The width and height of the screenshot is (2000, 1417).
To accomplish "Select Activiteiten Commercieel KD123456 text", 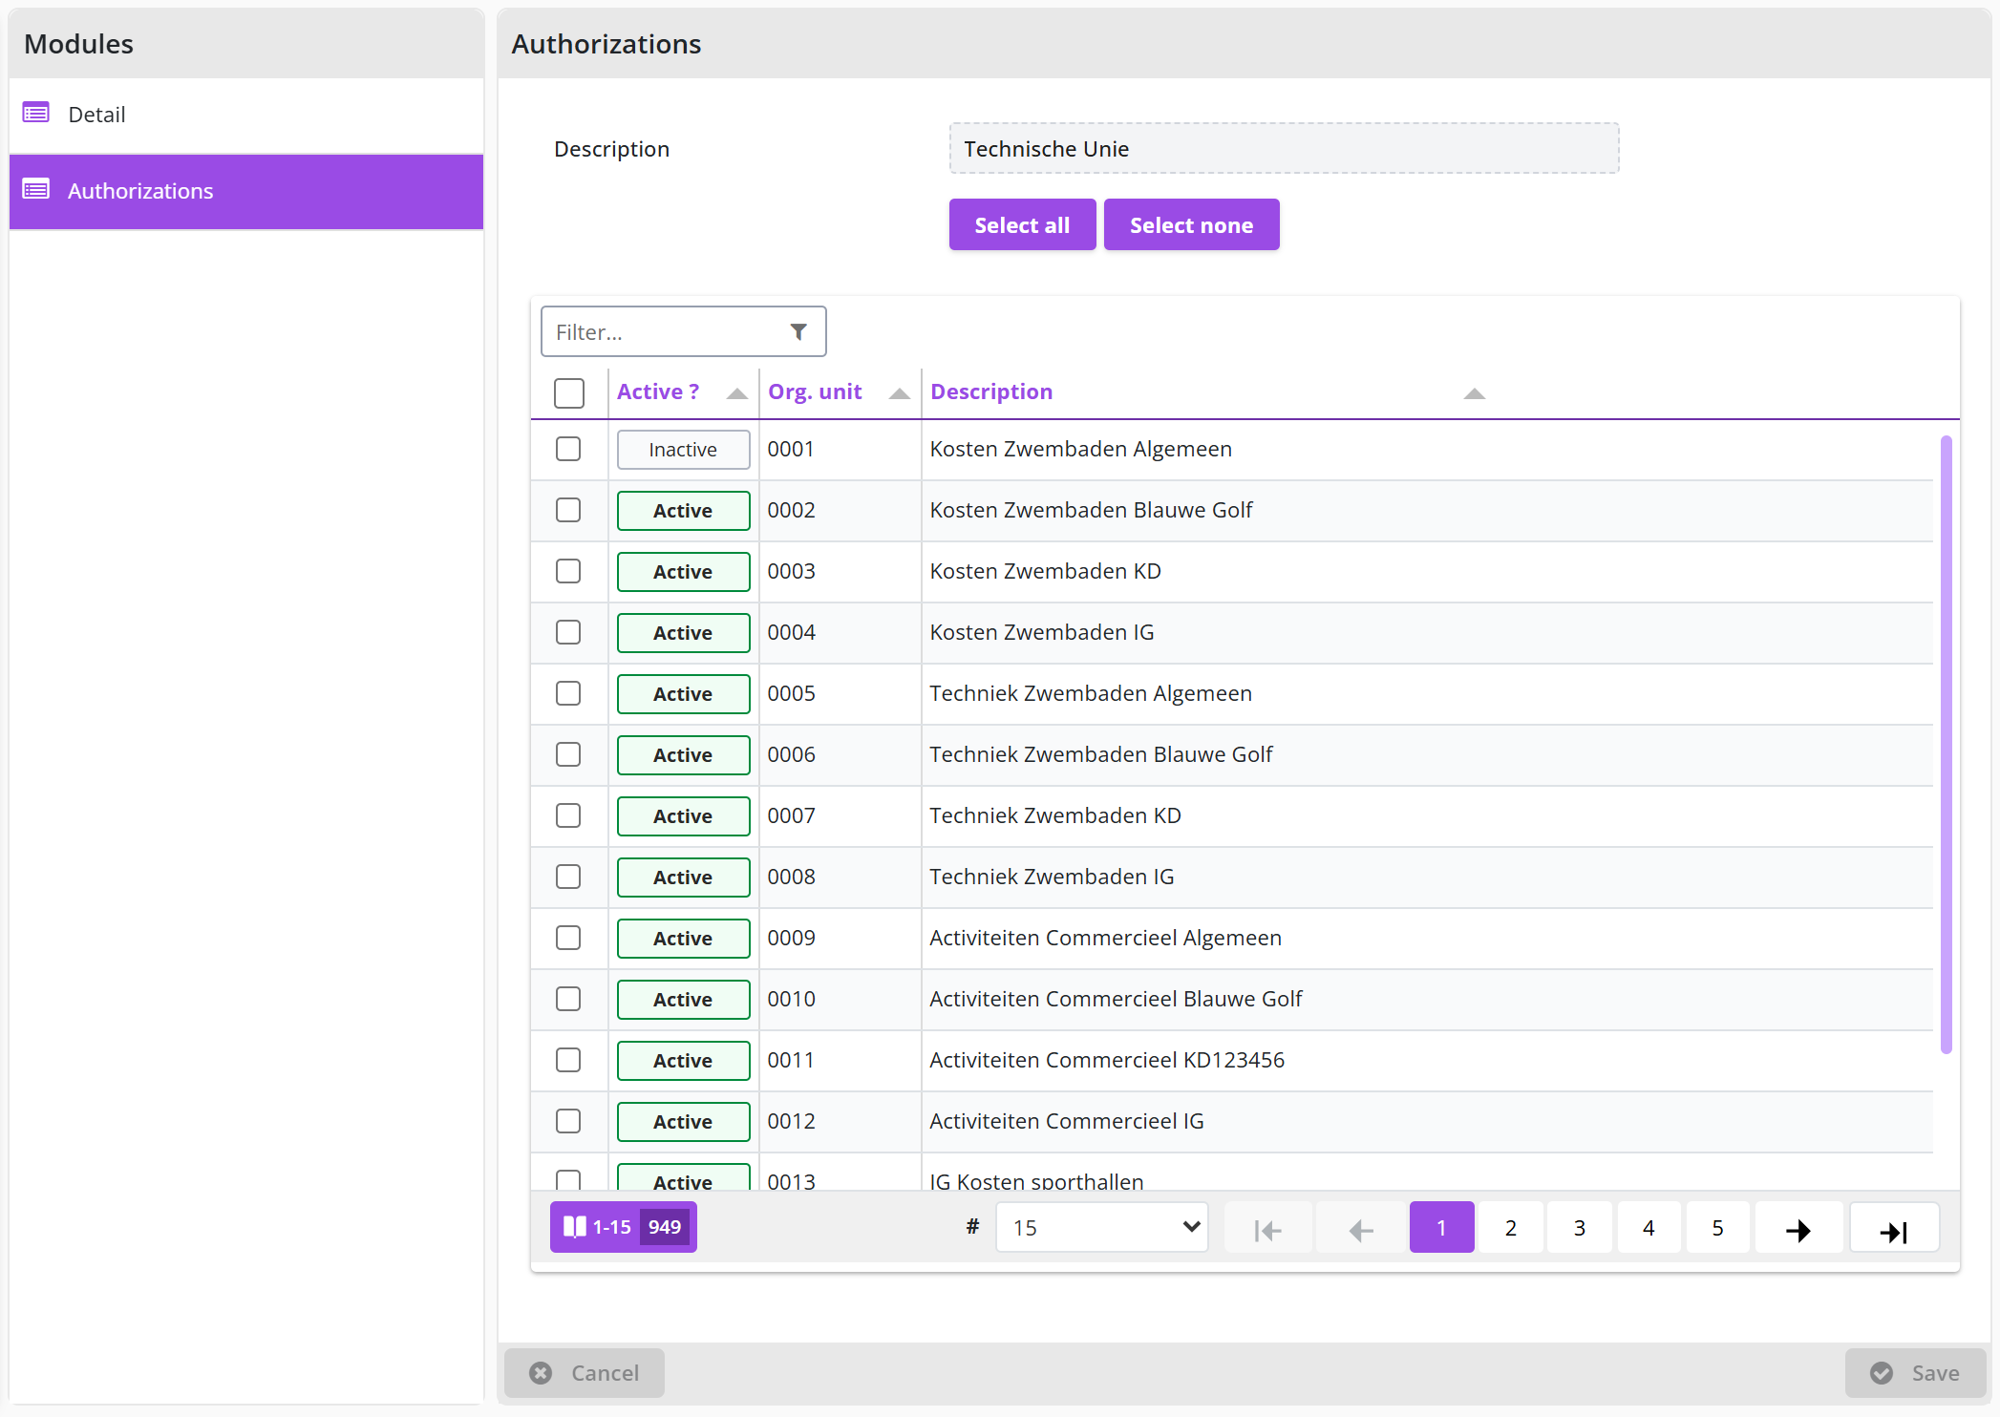I will coord(1107,1060).
